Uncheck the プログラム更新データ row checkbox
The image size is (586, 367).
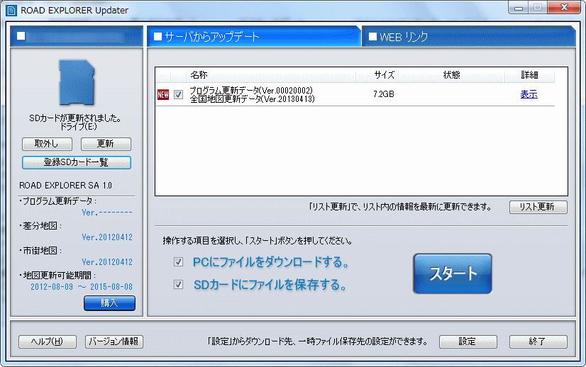click(179, 94)
